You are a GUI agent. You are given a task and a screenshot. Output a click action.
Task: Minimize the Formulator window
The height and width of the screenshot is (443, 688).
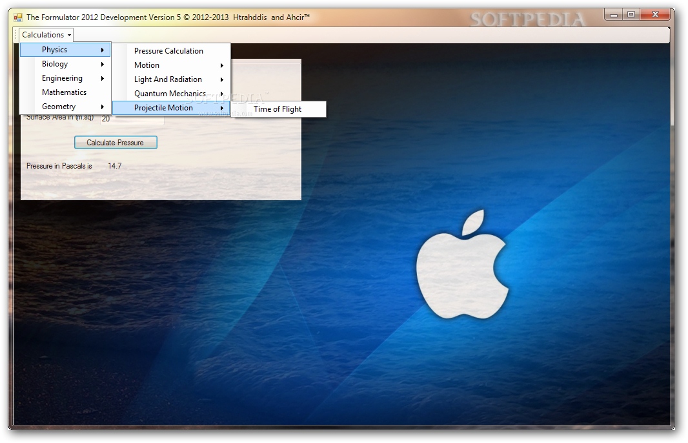[x=614, y=15]
